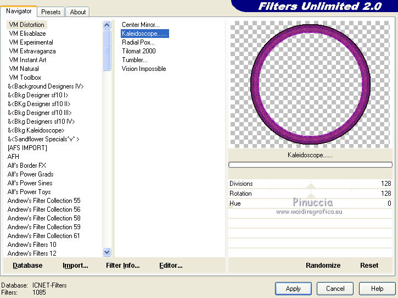Open Help for Filters Unlimited
Viewport: 398px width, 298px height.
coord(377,289)
